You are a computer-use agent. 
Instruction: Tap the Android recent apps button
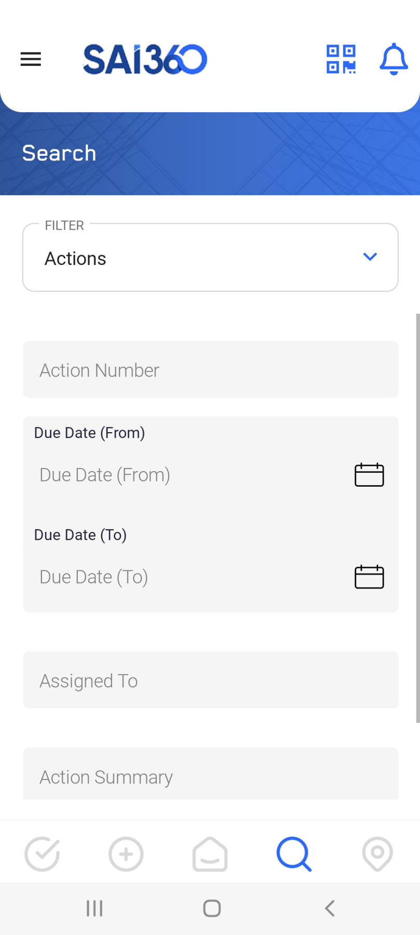[94, 908]
